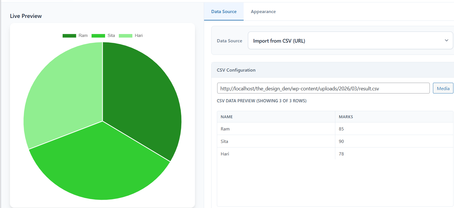The width and height of the screenshot is (454, 208).
Task: Open the Import from CSV (URL) dropdown
Action: 350,41
